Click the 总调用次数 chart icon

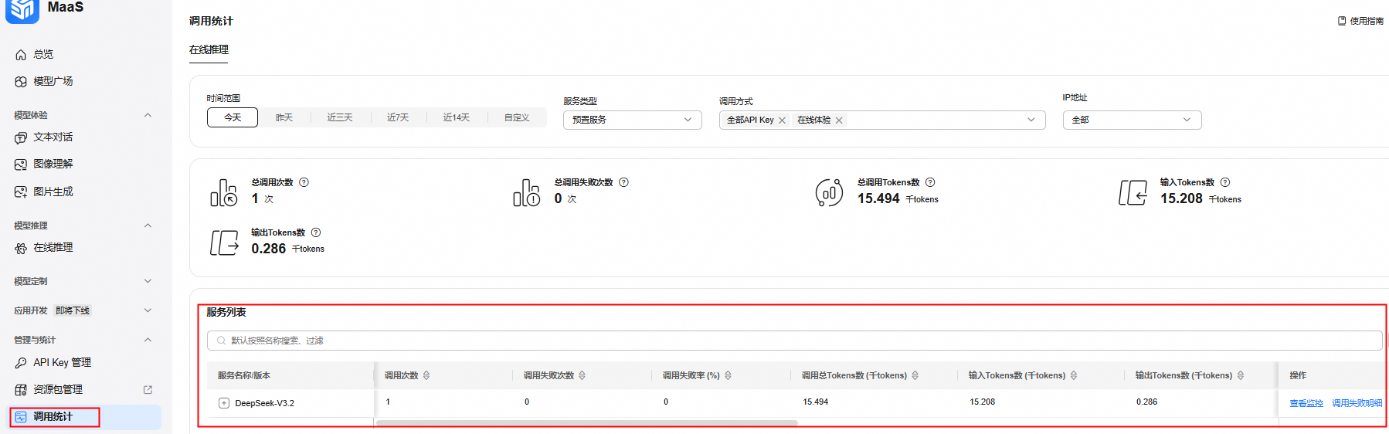pyautogui.click(x=224, y=192)
